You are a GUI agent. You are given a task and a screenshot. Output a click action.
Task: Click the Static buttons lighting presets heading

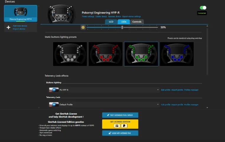pyautogui.click(x=61, y=37)
